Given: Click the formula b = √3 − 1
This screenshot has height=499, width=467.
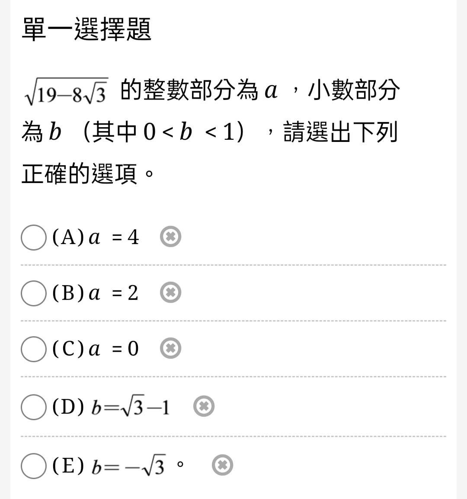Looking at the screenshot, I should (131, 406).
